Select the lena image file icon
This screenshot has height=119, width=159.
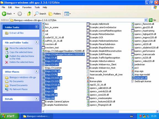pos(88,78)
